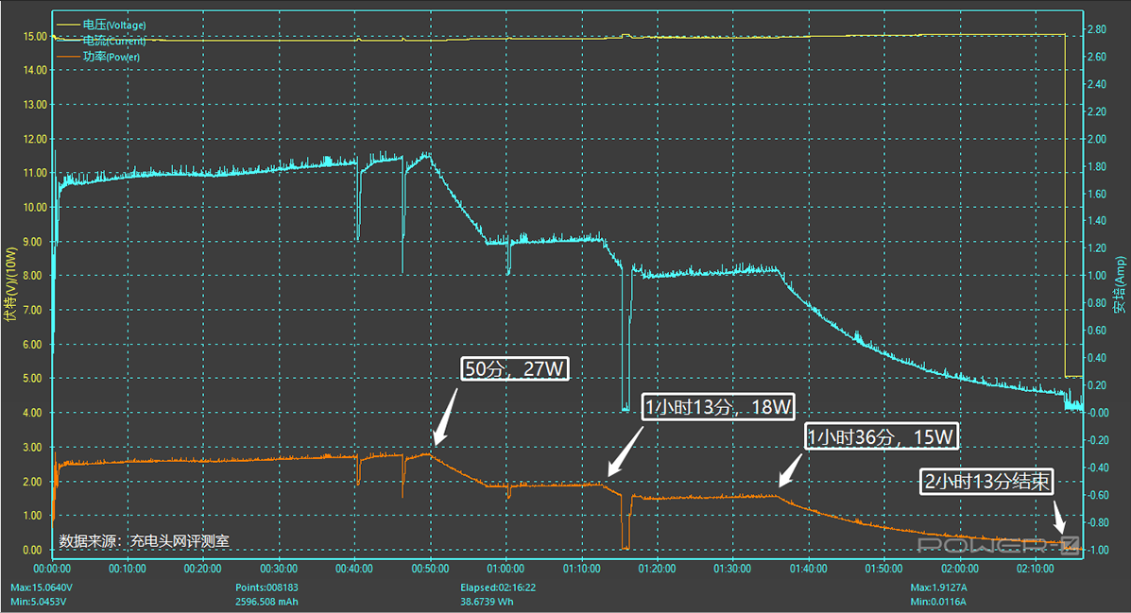Click the 50分, 27W annotation label

click(515, 369)
